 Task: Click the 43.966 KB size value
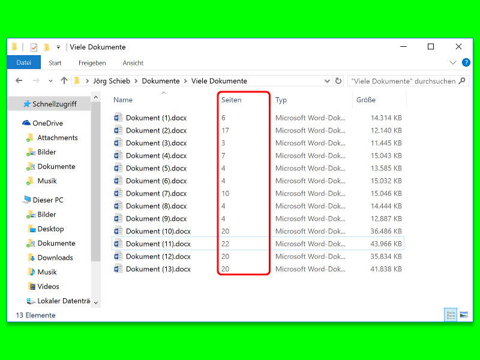[386, 244]
